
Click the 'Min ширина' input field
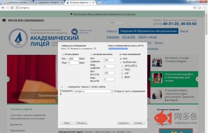[x=109, y=60]
